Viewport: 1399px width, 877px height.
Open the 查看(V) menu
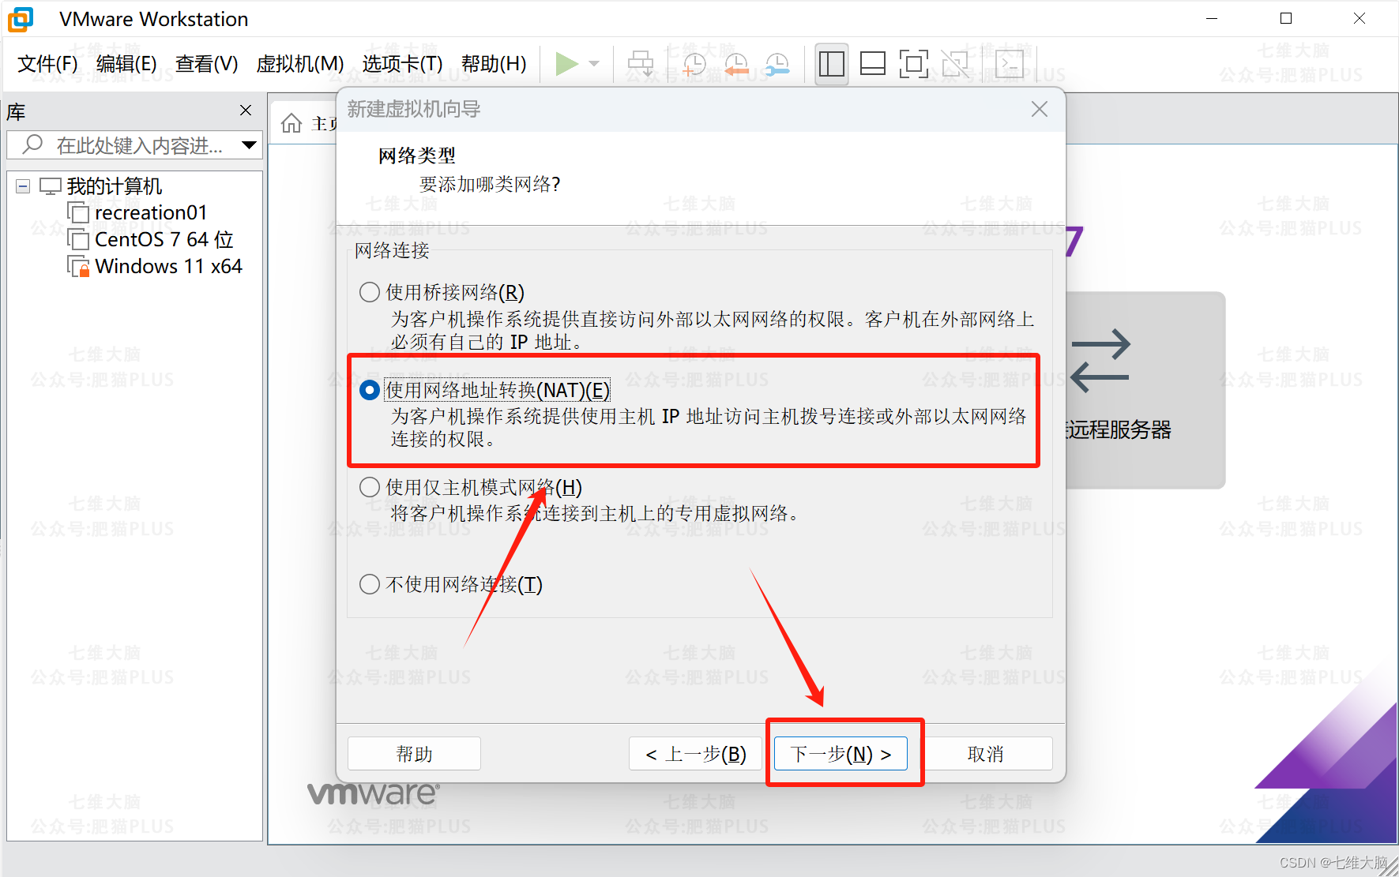[206, 64]
